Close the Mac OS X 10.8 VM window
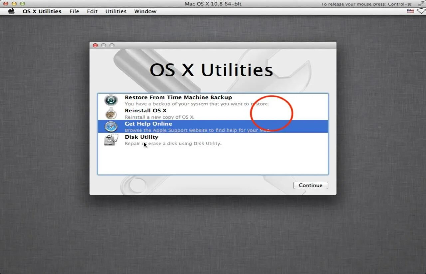Viewport: 426px width, 274px height. pos(6,4)
